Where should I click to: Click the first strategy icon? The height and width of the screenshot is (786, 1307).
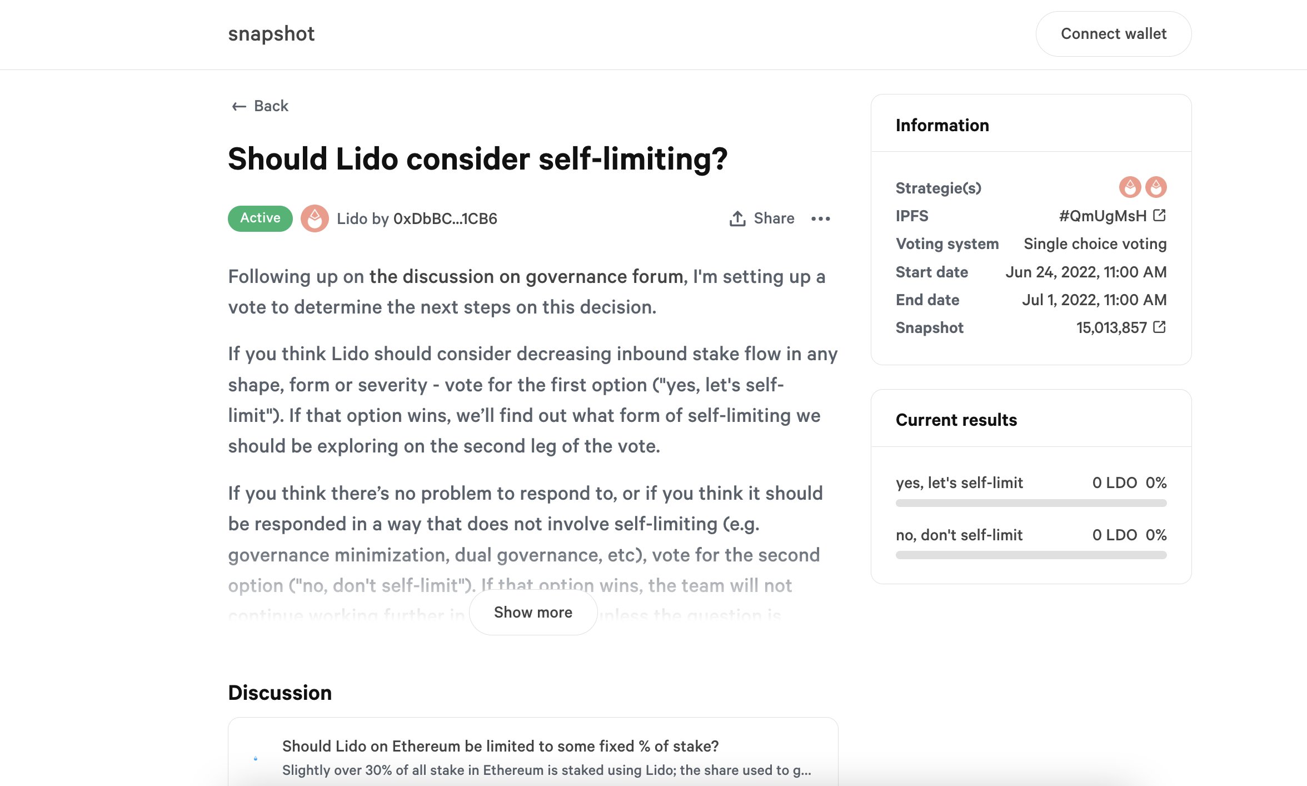point(1130,187)
